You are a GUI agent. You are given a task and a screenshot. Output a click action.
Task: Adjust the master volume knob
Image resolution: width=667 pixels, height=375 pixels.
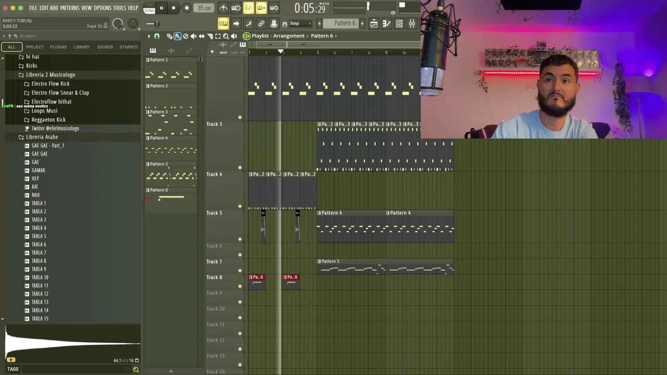(118, 23)
